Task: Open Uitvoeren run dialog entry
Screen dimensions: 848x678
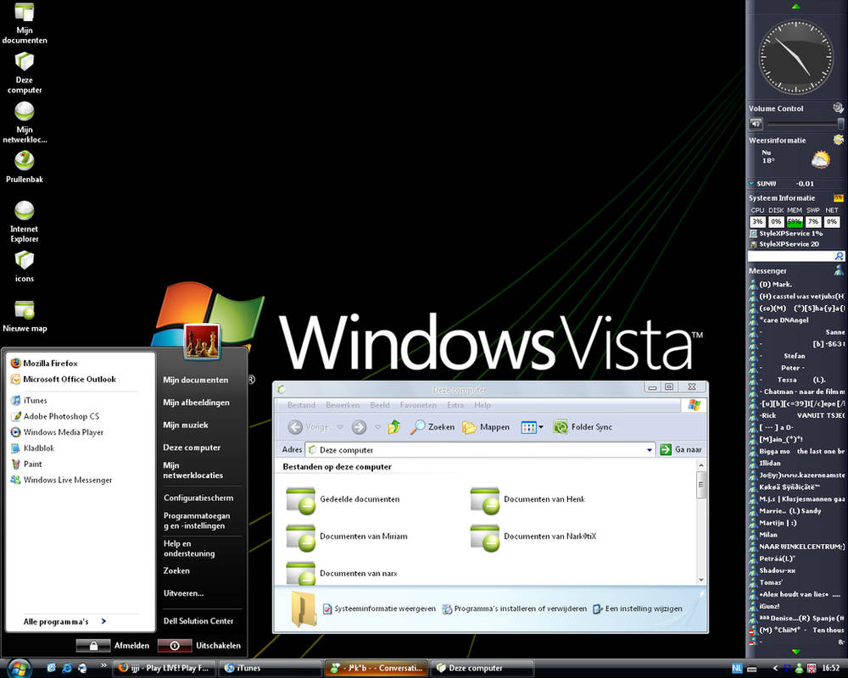Action: tap(183, 593)
